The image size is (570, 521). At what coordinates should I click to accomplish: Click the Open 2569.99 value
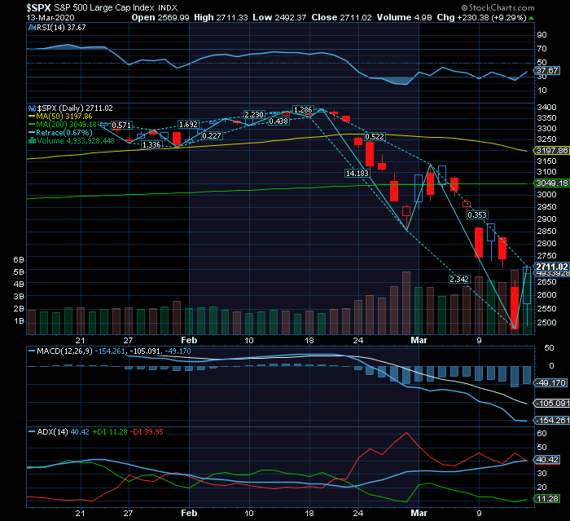tap(160, 17)
